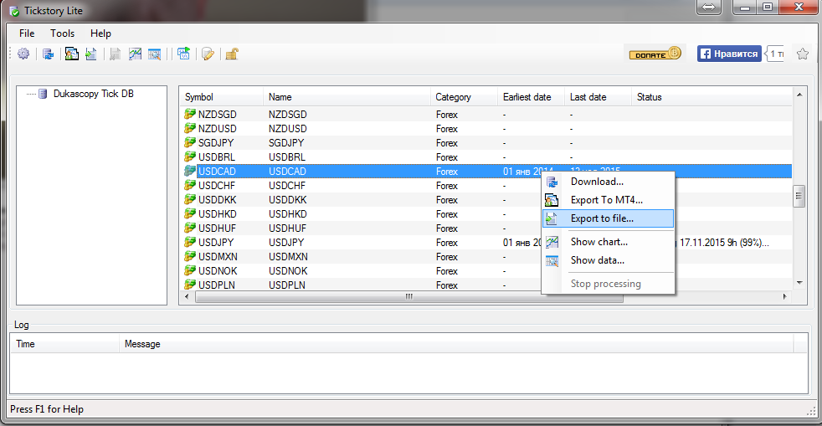
Task: Click the star icon at top right
Action: pos(802,54)
